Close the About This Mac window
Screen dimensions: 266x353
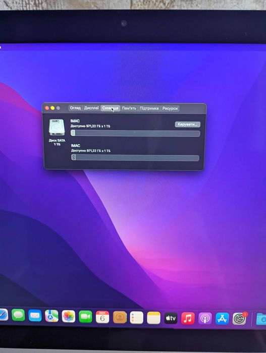[47, 108]
